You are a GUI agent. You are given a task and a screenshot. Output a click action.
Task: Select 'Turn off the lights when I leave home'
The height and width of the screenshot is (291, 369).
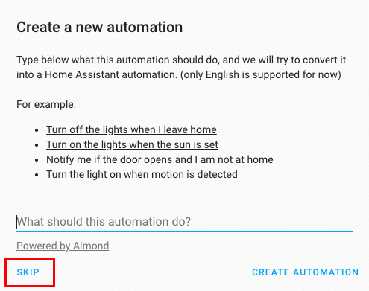tap(131, 129)
